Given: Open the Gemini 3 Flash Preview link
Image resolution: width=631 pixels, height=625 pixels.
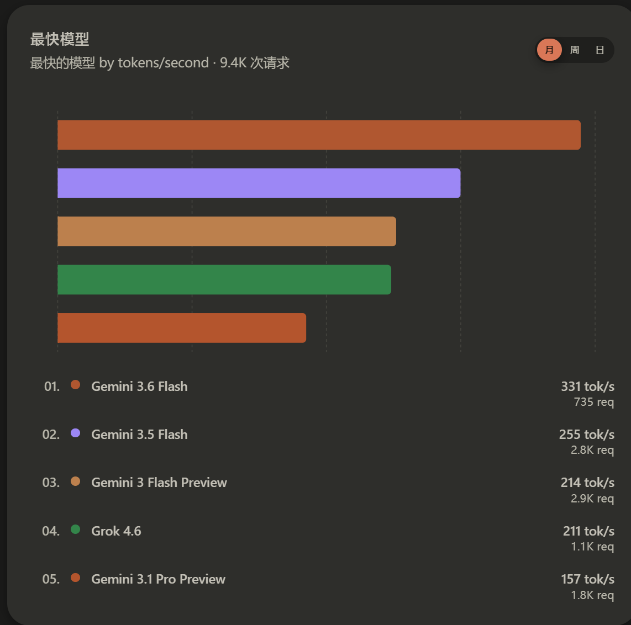Looking at the screenshot, I should click(x=159, y=483).
